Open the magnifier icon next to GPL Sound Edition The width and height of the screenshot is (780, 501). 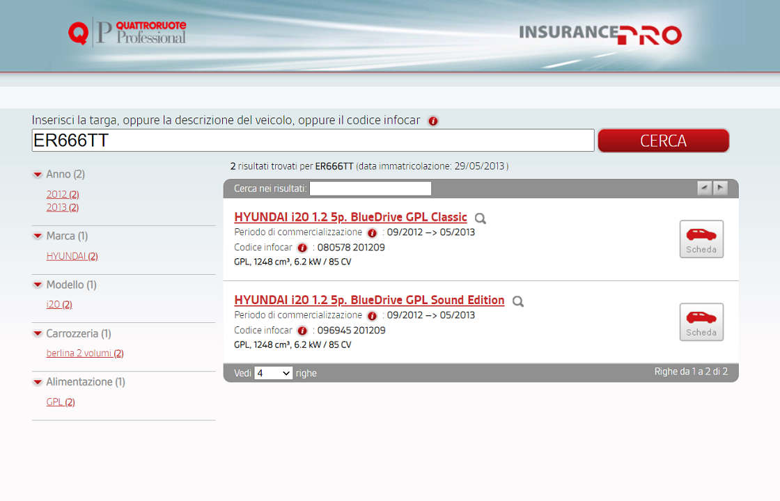point(518,301)
